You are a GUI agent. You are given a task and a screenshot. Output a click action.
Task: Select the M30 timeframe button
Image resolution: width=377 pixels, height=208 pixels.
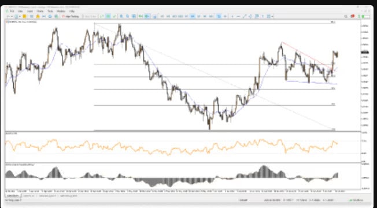click(x=180, y=16)
